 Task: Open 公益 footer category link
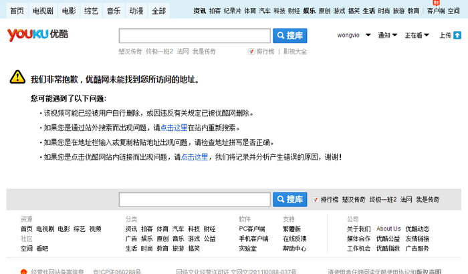pos(209,239)
